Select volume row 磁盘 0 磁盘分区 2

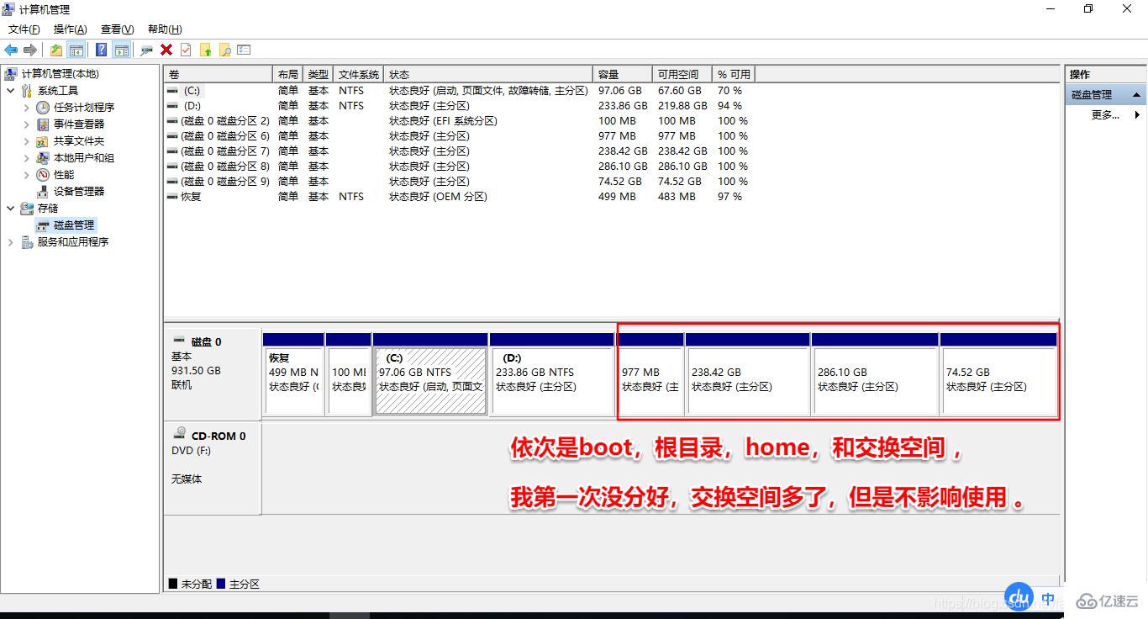tap(459, 121)
